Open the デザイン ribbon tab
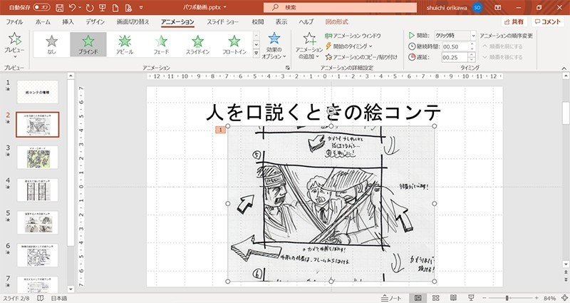 click(95, 22)
